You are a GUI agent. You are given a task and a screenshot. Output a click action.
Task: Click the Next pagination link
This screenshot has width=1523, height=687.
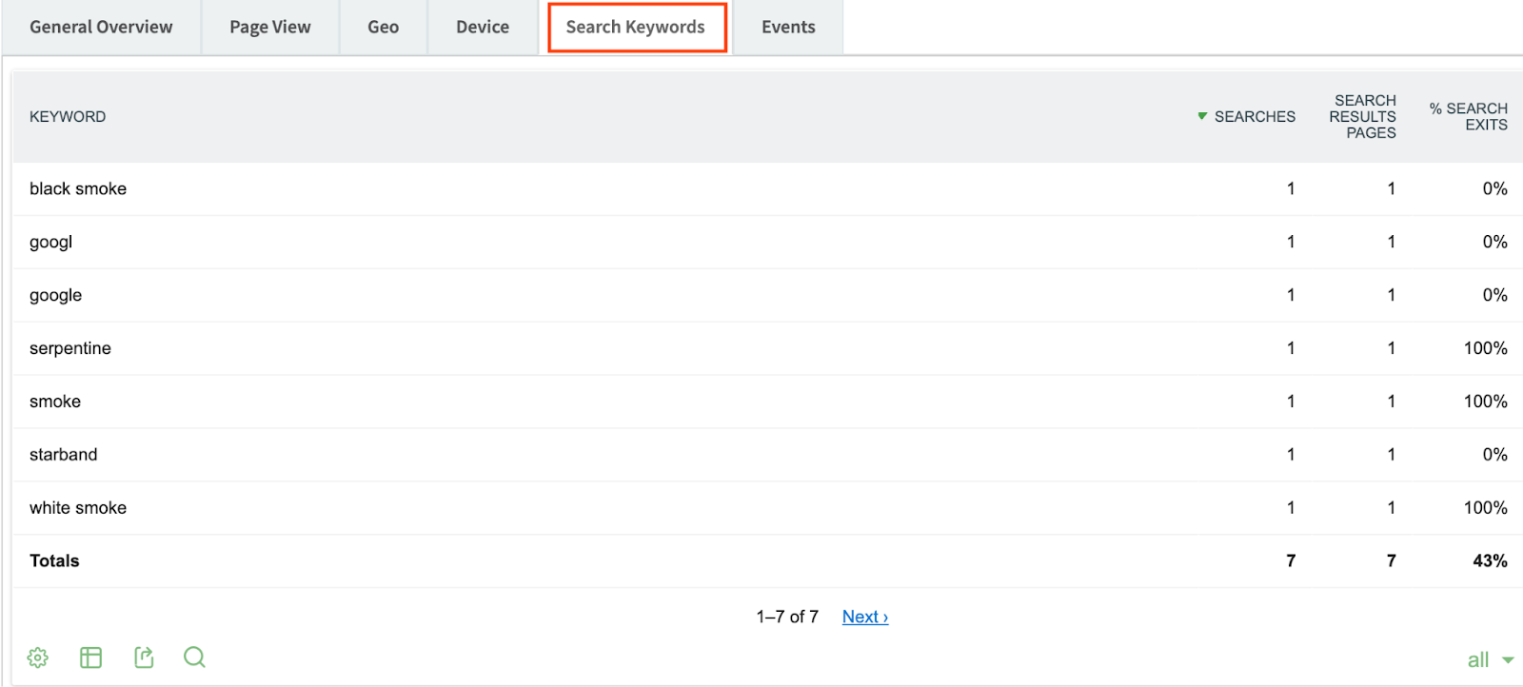(x=864, y=617)
